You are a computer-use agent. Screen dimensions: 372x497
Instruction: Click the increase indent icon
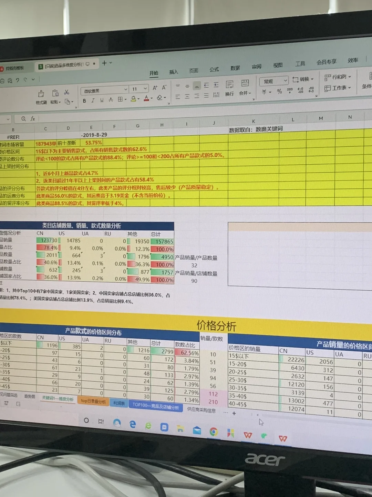pos(216,85)
